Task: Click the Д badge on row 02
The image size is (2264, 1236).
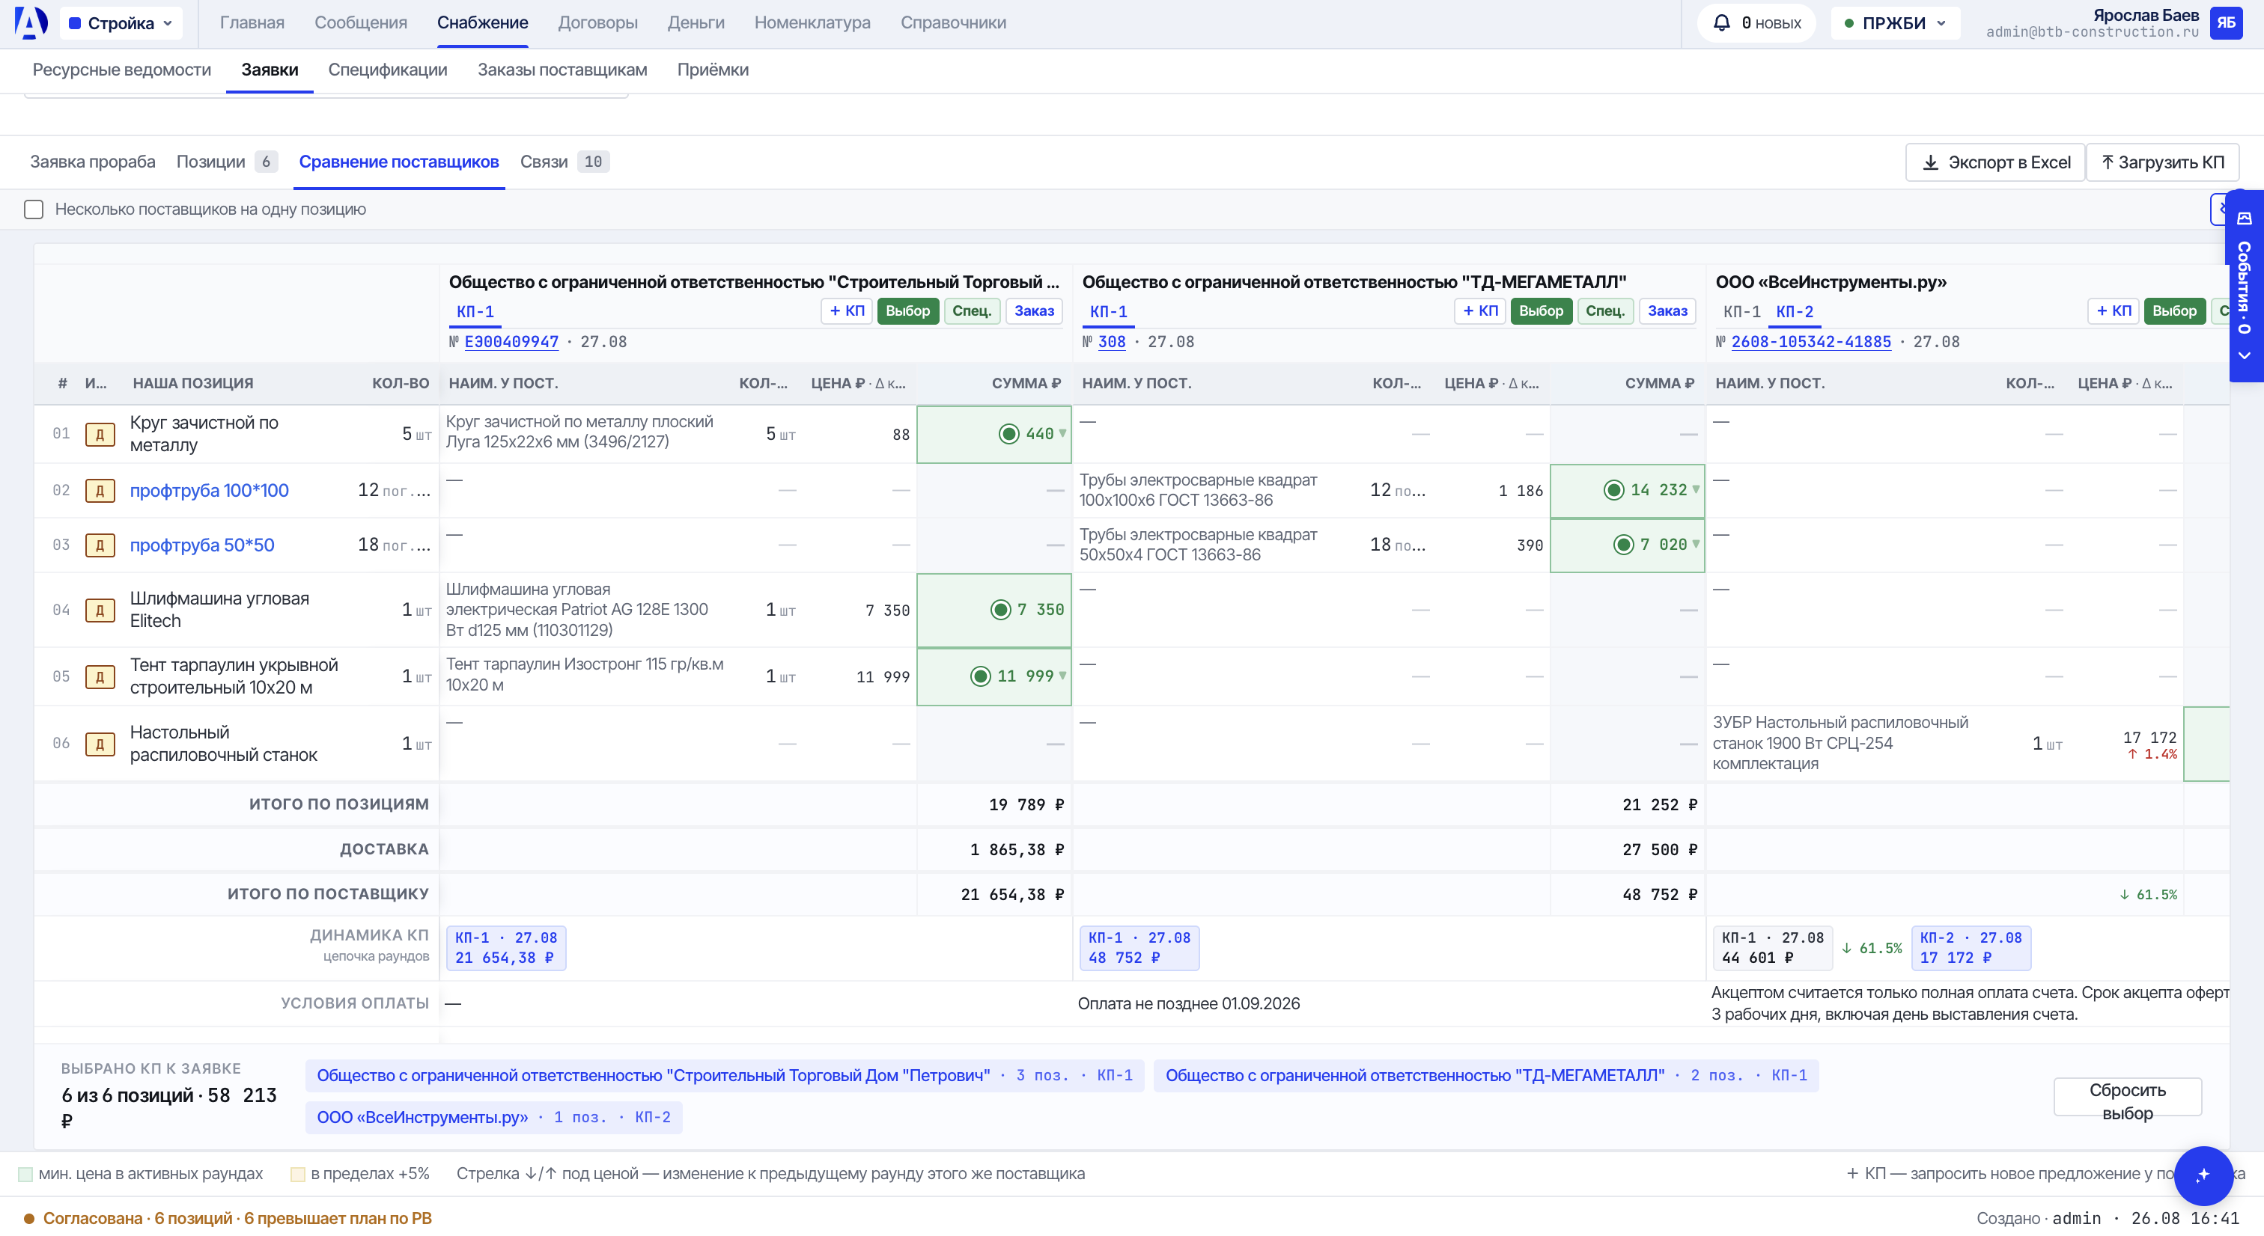Action: click(x=100, y=491)
